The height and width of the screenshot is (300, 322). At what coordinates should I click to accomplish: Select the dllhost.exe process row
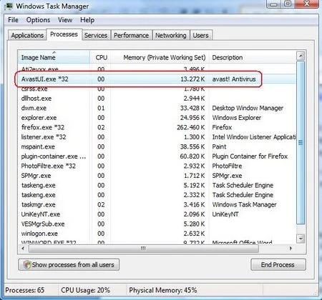(157, 99)
